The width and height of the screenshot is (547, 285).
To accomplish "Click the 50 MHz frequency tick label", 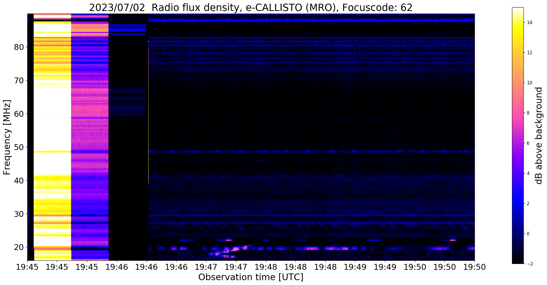I will coord(19,147).
